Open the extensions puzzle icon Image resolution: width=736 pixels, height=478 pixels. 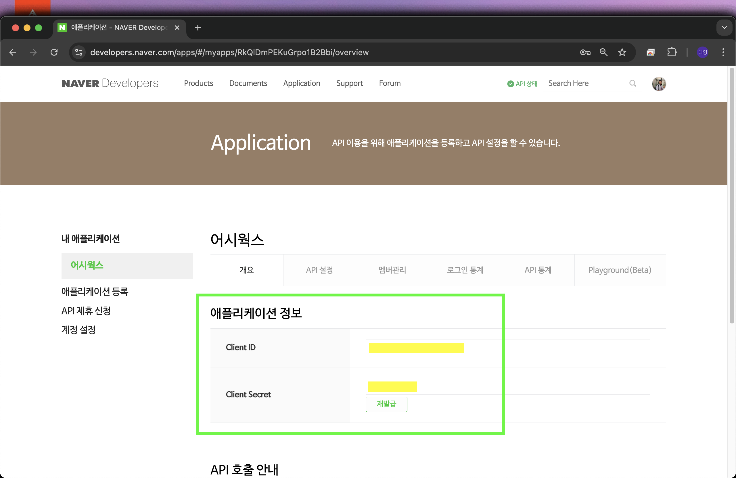(672, 52)
